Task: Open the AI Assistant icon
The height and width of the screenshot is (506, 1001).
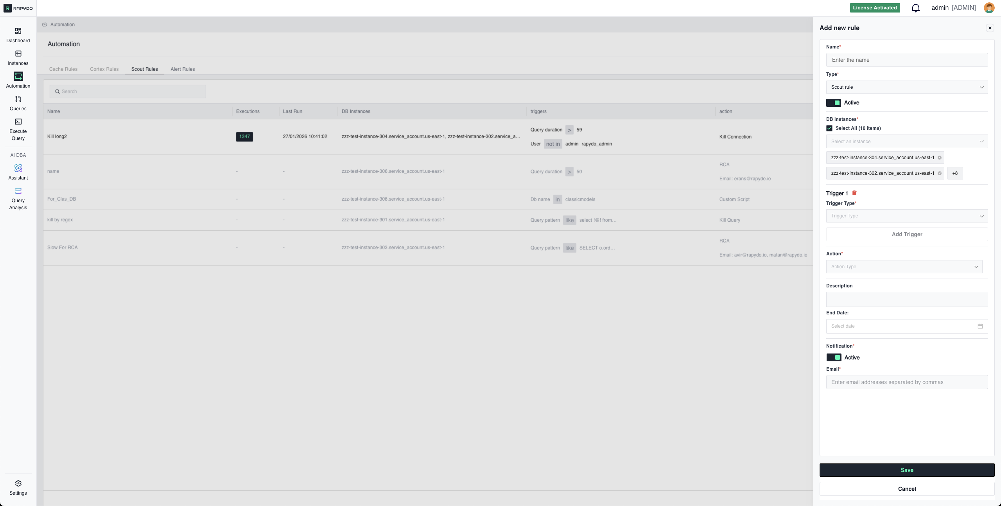Action: (18, 169)
